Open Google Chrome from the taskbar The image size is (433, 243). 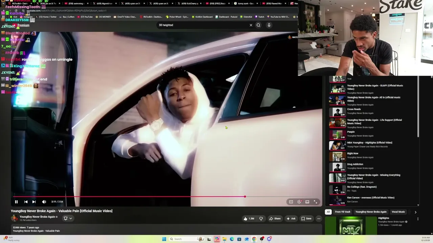[254, 239]
